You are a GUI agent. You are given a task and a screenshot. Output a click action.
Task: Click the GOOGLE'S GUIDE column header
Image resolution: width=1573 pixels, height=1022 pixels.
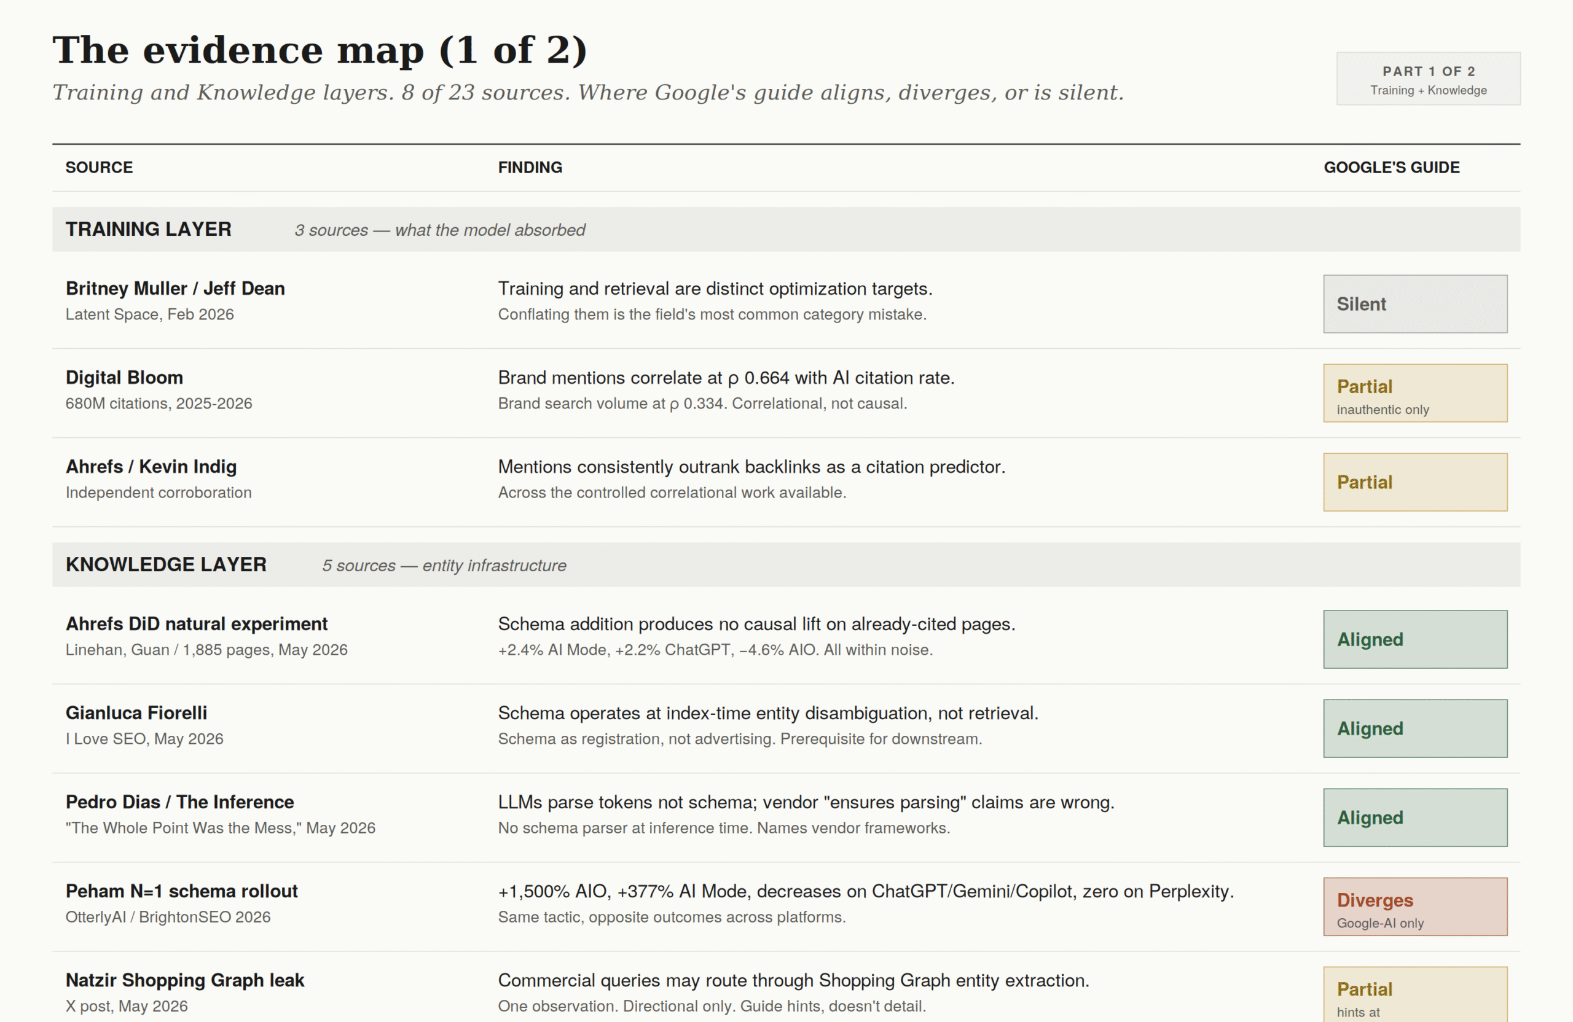[1391, 167]
